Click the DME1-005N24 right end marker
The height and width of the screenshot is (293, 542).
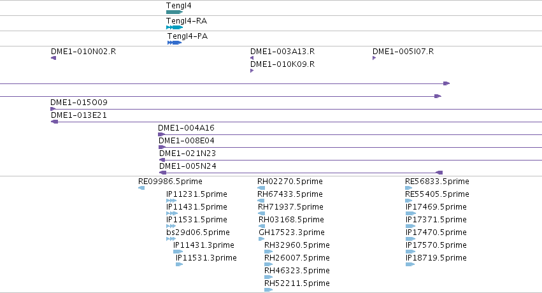[439, 173]
